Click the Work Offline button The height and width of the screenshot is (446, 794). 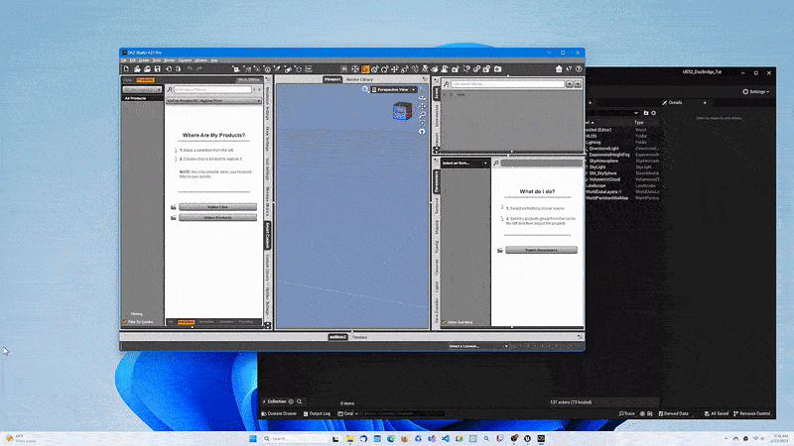tap(249, 80)
